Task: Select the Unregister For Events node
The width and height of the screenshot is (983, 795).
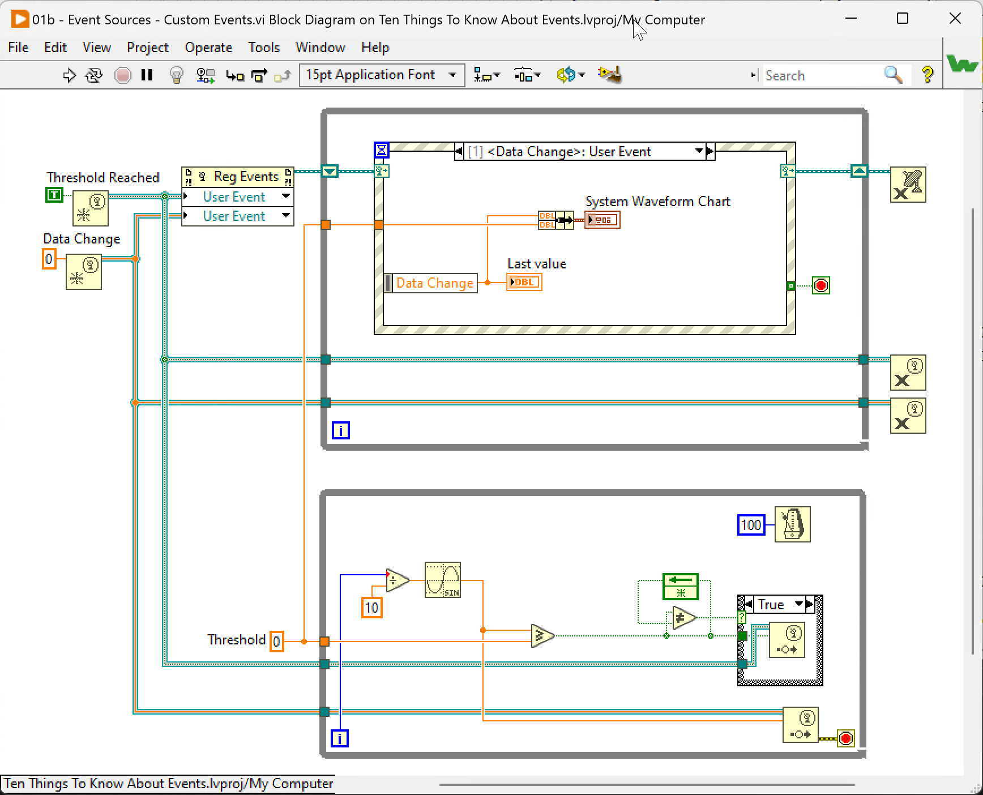Action: [x=908, y=185]
